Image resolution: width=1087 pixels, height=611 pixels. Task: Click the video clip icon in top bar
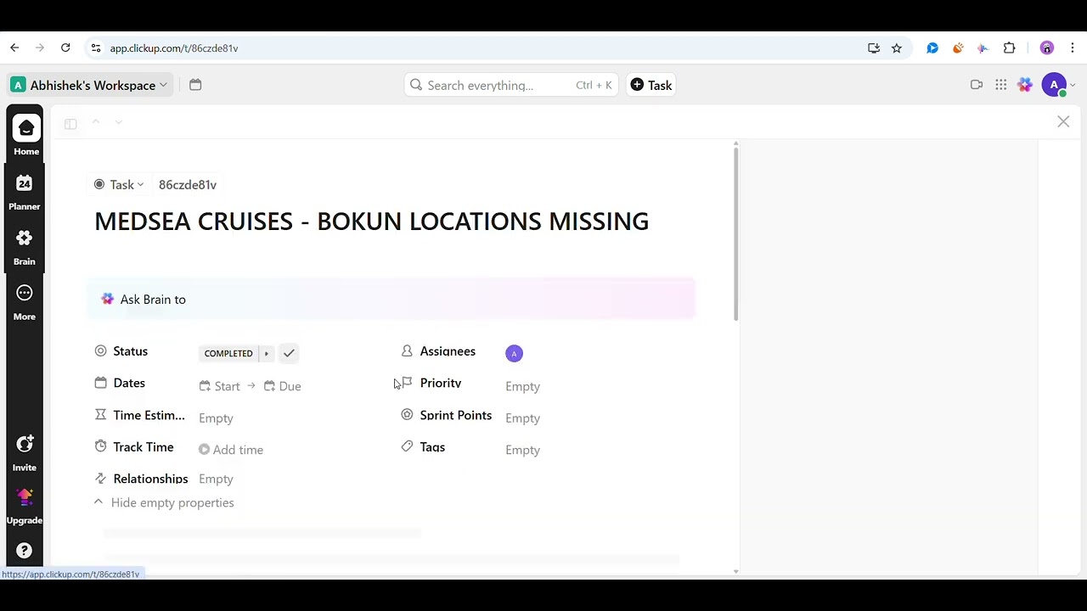pyautogui.click(x=977, y=85)
